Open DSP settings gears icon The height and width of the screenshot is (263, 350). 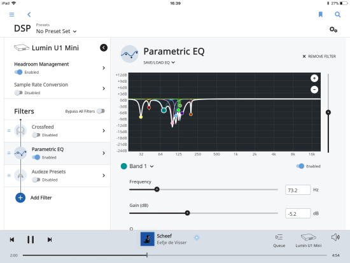click(x=333, y=29)
